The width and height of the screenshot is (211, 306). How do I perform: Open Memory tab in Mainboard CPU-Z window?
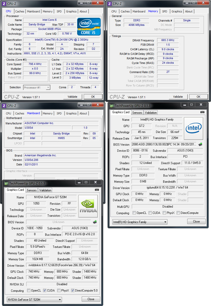[48, 113]
